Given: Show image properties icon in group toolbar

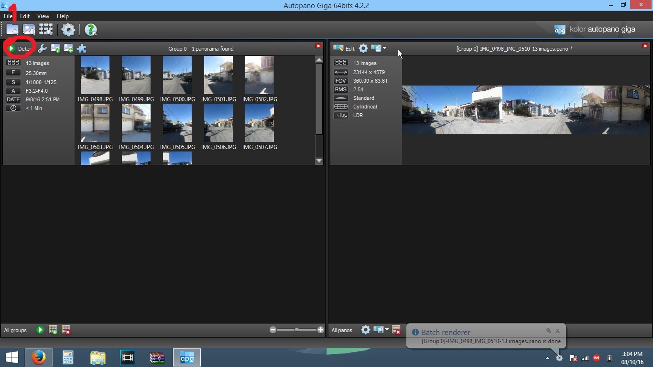Looking at the screenshot, I should pyautogui.click(x=55, y=49).
